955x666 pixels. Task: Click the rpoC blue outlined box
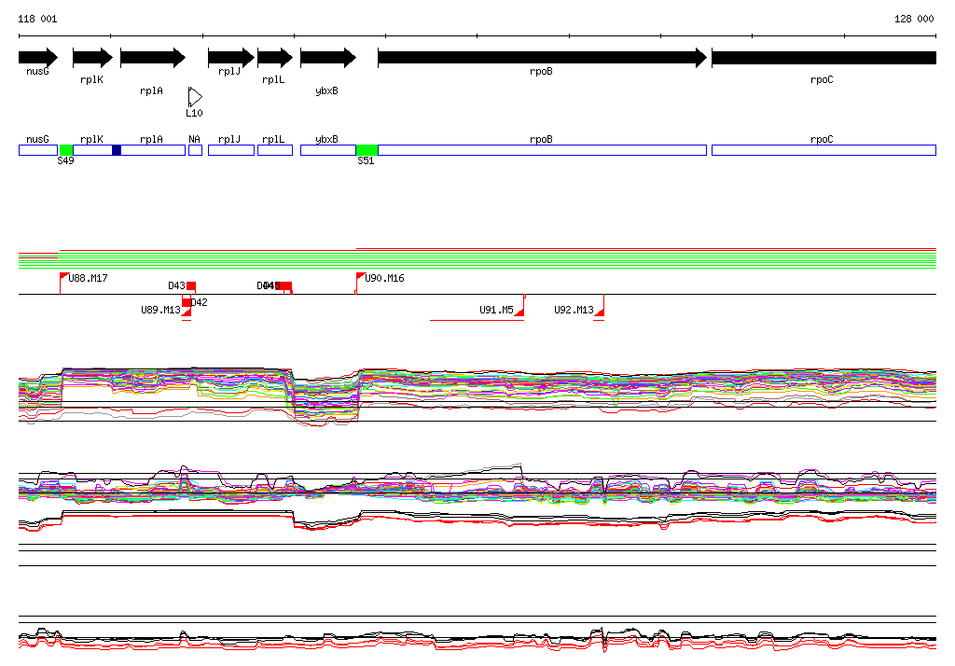[824, 150]
